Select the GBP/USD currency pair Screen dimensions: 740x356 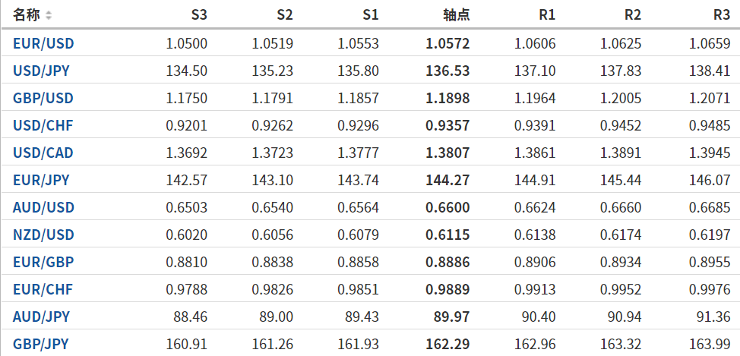coord(43,99)
